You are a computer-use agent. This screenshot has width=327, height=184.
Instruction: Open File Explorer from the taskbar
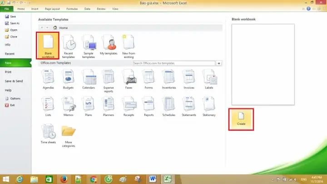pyautogui.click(x=34, y=179)
